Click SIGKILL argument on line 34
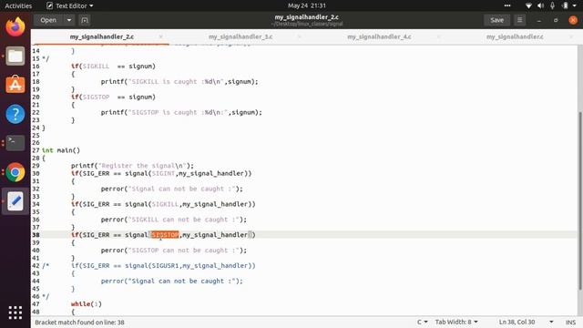583x328 pixels. [x=165, y=204]
